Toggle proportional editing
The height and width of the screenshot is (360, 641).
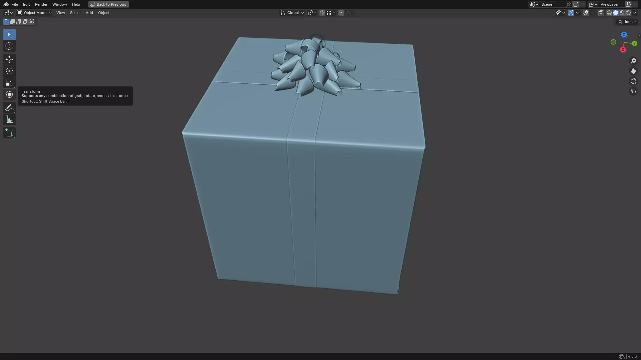coord(341,13)
